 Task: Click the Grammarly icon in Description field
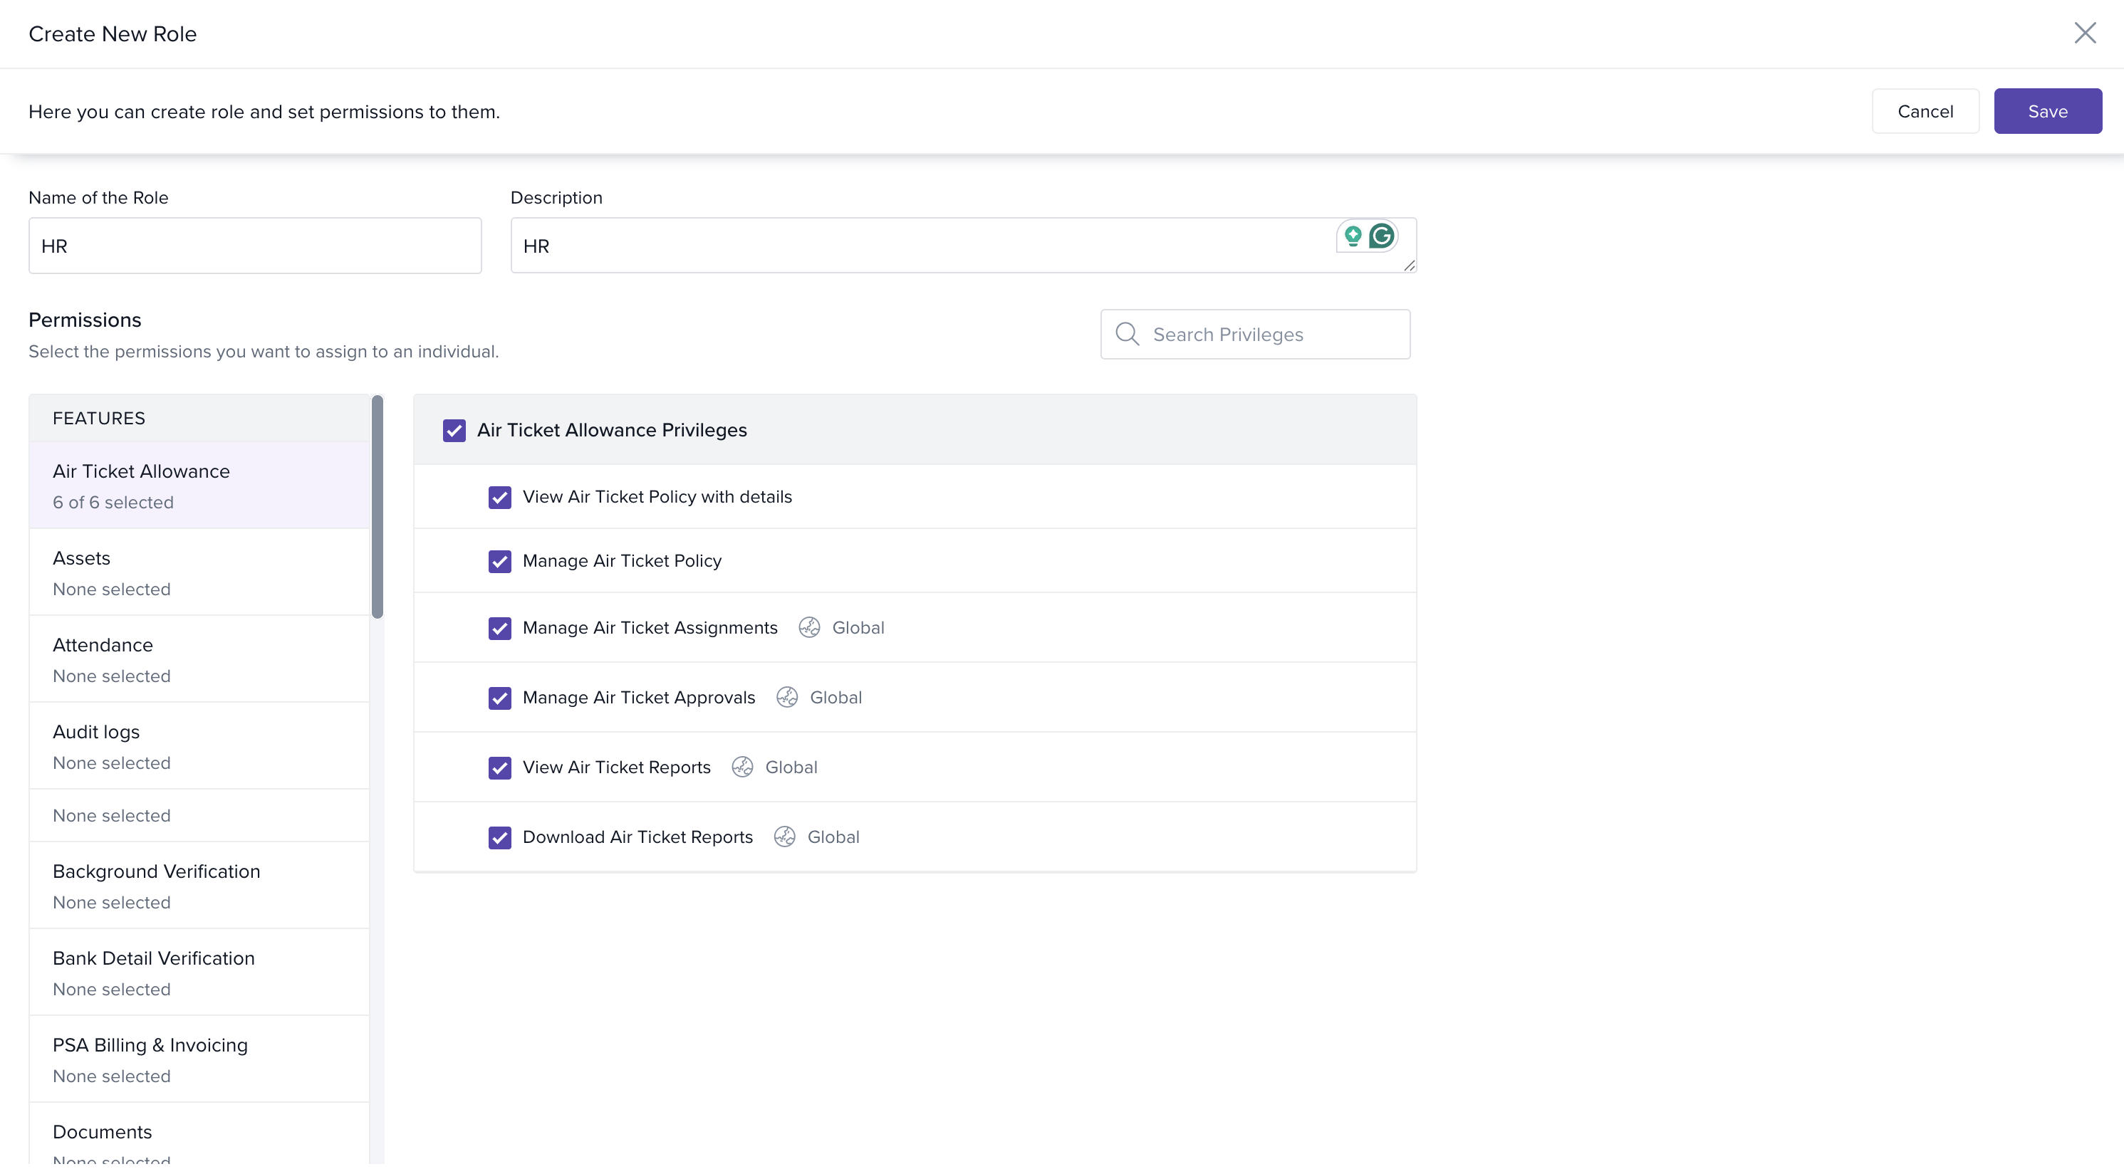pos(1382,236)
